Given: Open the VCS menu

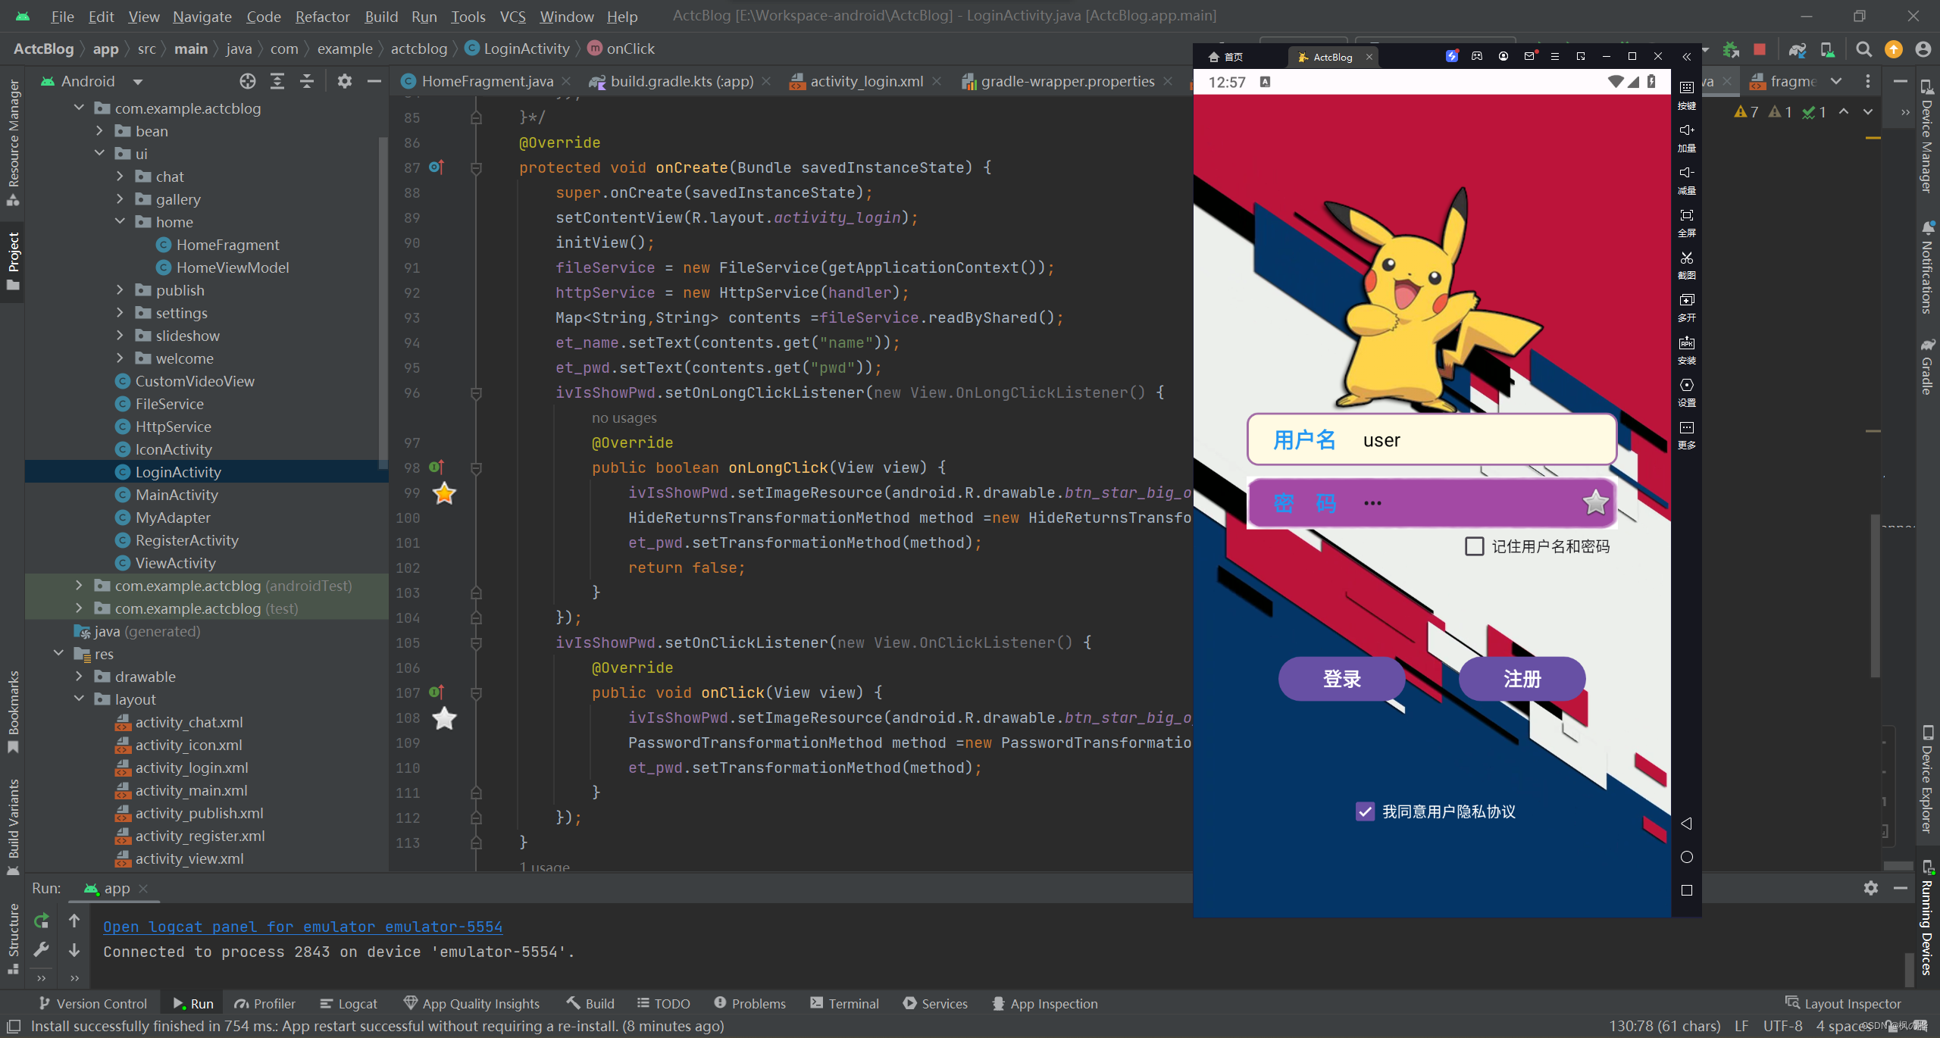Looking at the screenshot, I should [512, 16].
